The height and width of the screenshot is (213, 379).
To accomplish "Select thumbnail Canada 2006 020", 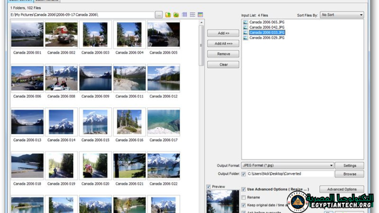I will point(95,166).
